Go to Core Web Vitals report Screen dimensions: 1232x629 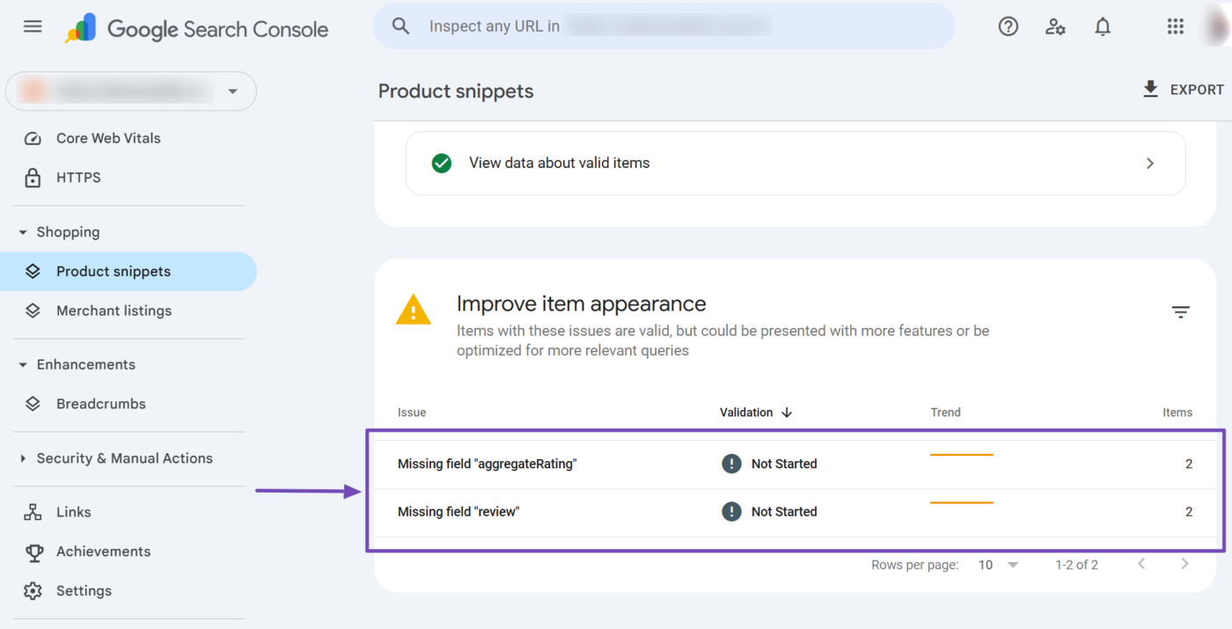click(x=108, y=138)
